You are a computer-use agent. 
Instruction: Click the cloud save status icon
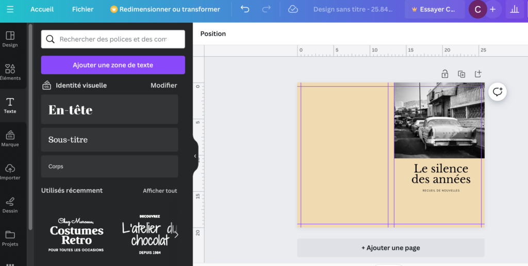pos(293,9)
